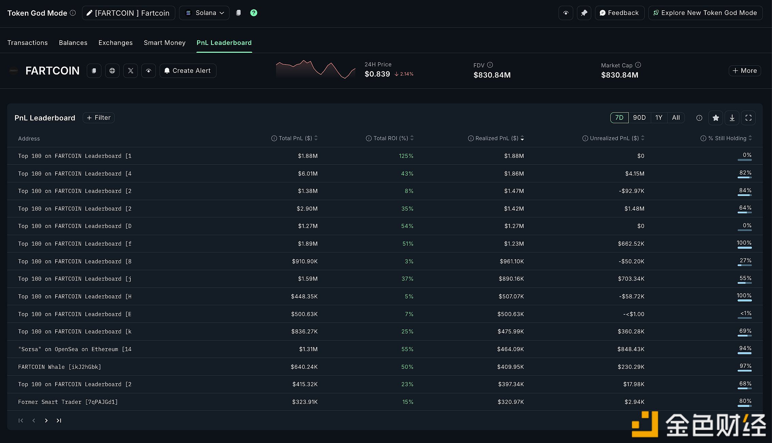
Task: Go to next page of leaderboard
Action: 46,421
